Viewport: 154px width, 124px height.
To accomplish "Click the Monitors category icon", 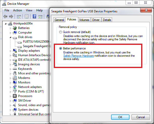I will pos(15,82).
